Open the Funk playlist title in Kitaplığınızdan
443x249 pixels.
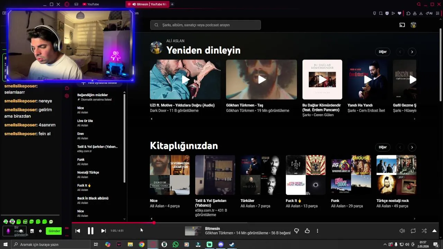tap(335, 201)
